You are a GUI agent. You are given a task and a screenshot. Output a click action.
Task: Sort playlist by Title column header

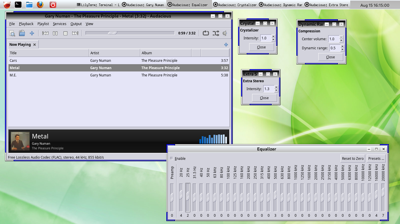point(49,53)
